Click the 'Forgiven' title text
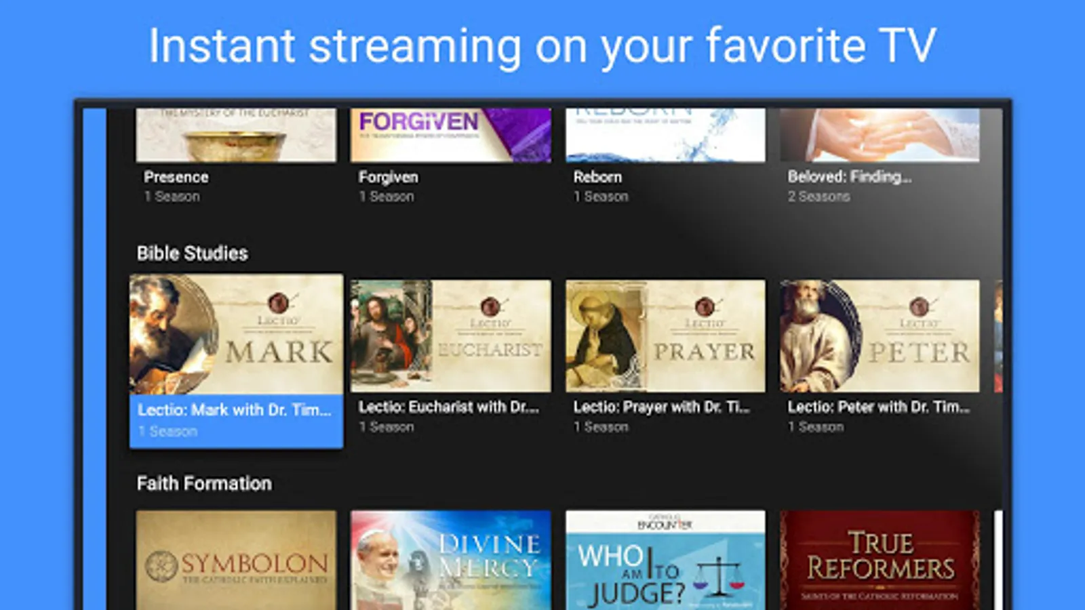 [389, 178]
